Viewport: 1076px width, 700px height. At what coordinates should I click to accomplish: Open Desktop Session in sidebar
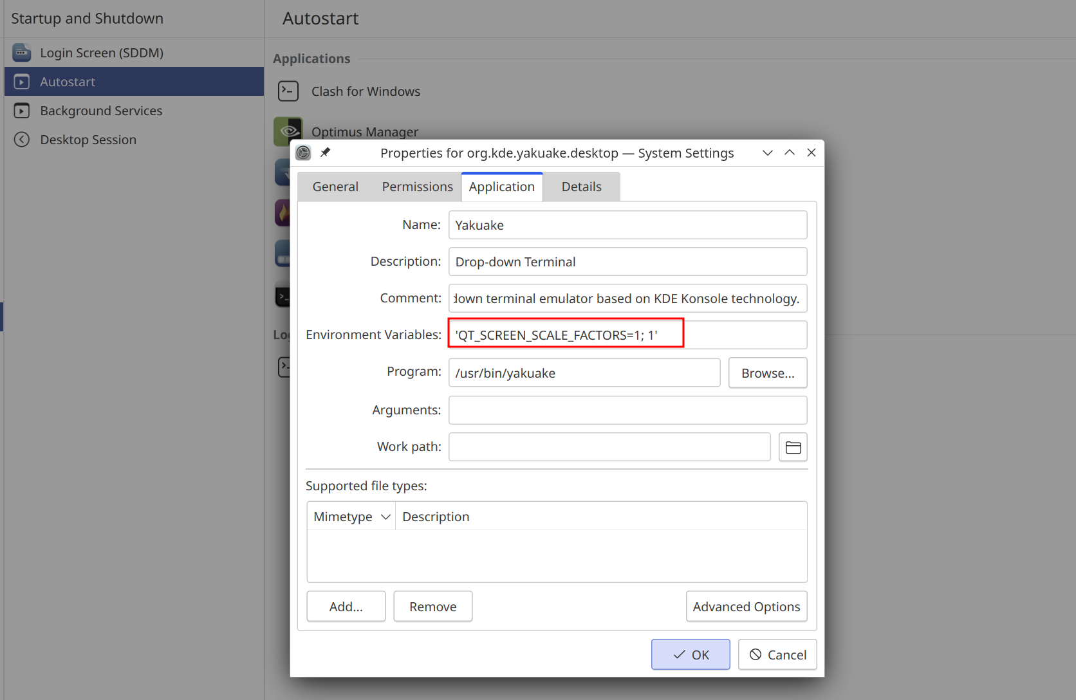click(x=134, y=140)
